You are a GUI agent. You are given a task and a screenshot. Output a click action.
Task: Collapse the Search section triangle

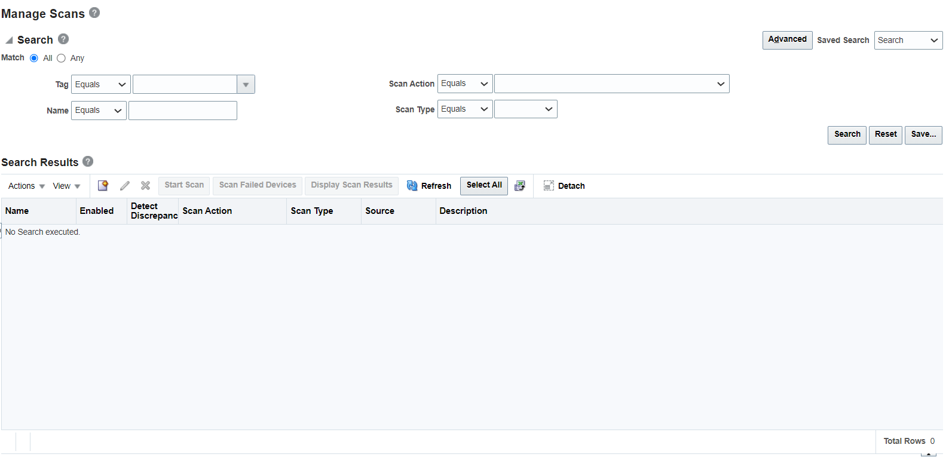click(x=9, y=40)
